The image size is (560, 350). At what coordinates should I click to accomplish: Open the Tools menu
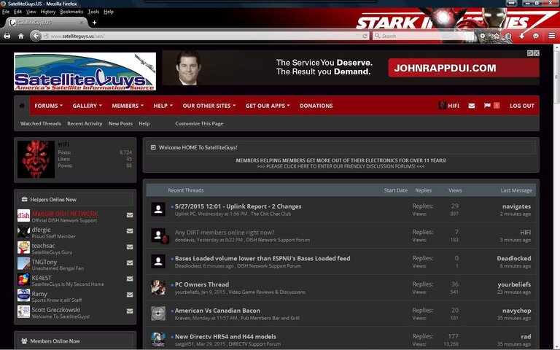tap(93, 12)
